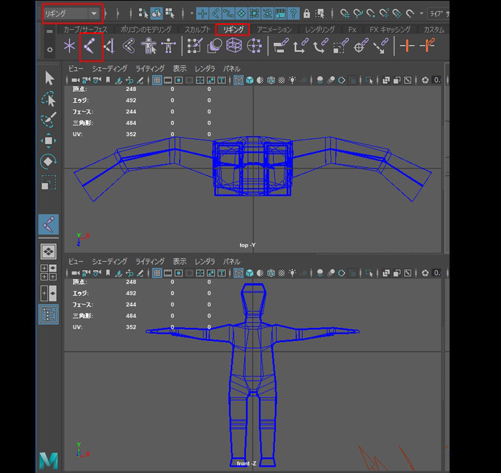Toggle the grid display in top viewport
This screenshot has width=501, height=473.
157,81
